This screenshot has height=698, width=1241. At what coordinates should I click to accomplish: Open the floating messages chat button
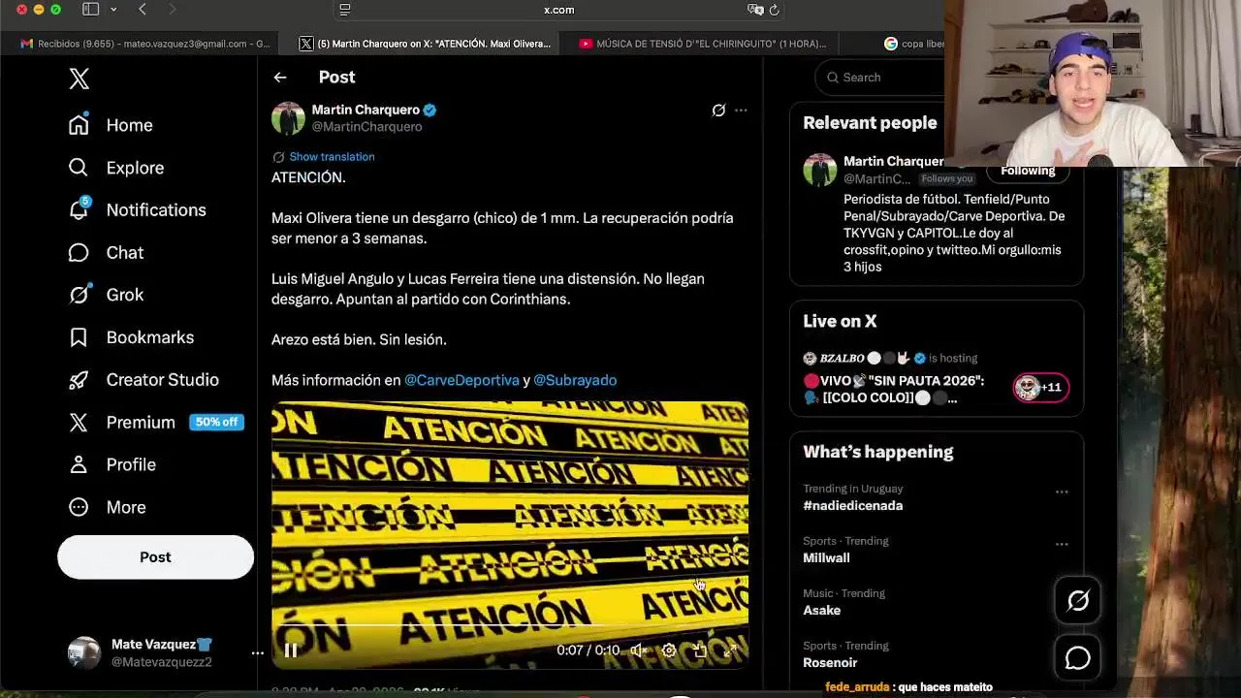[x=1078, y=659]
